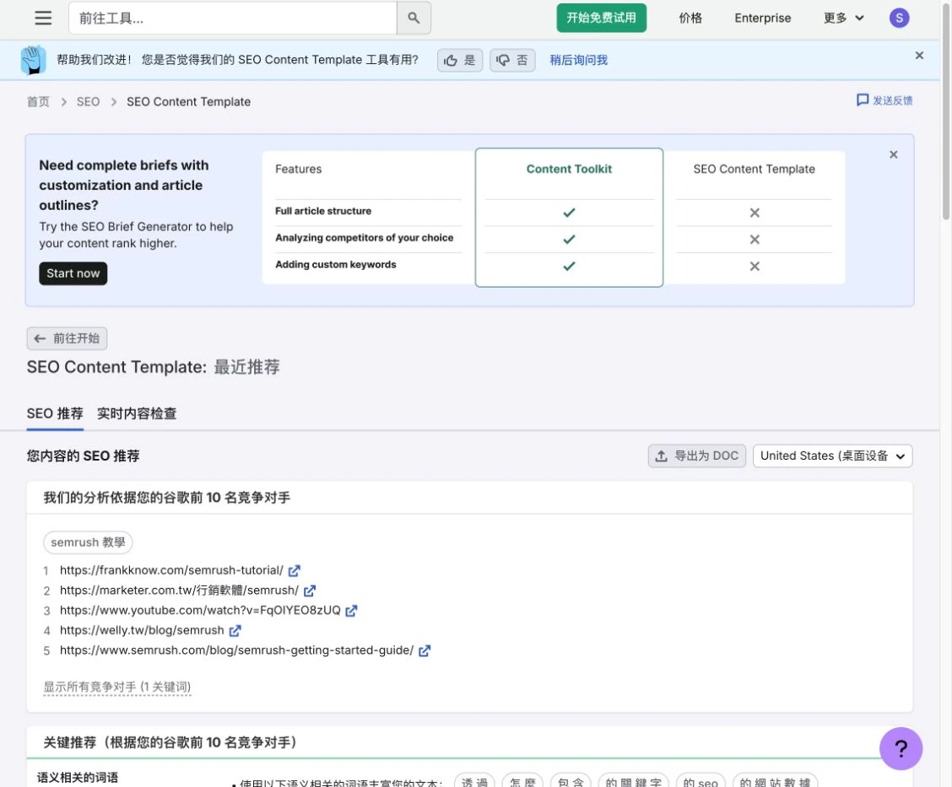Viewport: 952px width, 787px height.
Task: Expand the 更多 dropdown
Action: pos(843,19)
